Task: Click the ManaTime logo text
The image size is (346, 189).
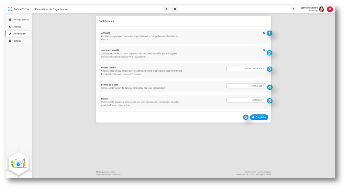Action: point(21,9)
